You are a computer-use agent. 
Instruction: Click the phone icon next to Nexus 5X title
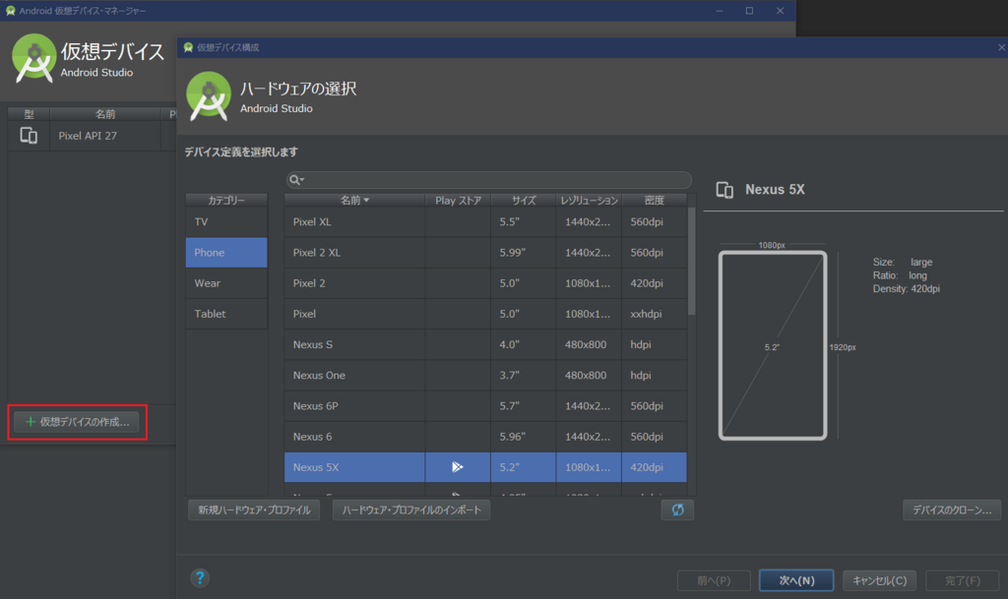point(724,190)
